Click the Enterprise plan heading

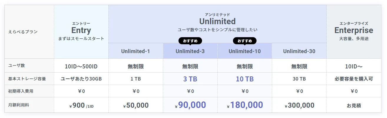353,30
